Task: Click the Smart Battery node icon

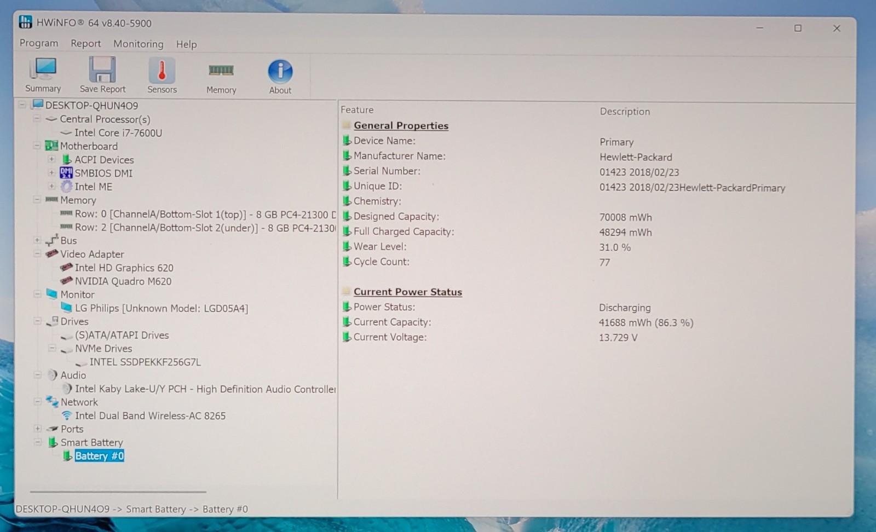Action: 53,442
